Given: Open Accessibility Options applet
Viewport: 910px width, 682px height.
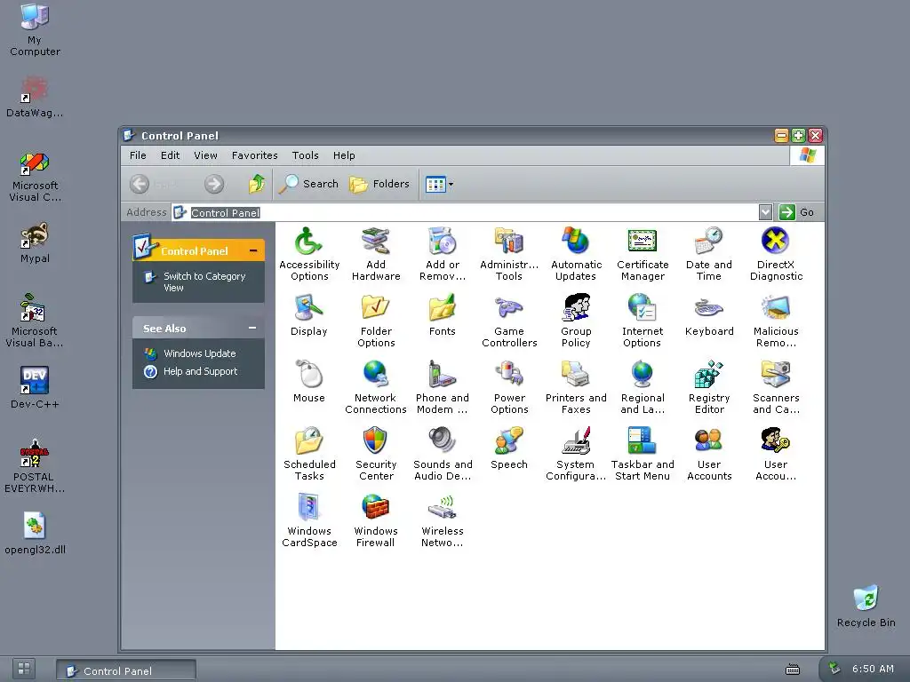Looking at the screenshot, I should click(x=308, y=254).
